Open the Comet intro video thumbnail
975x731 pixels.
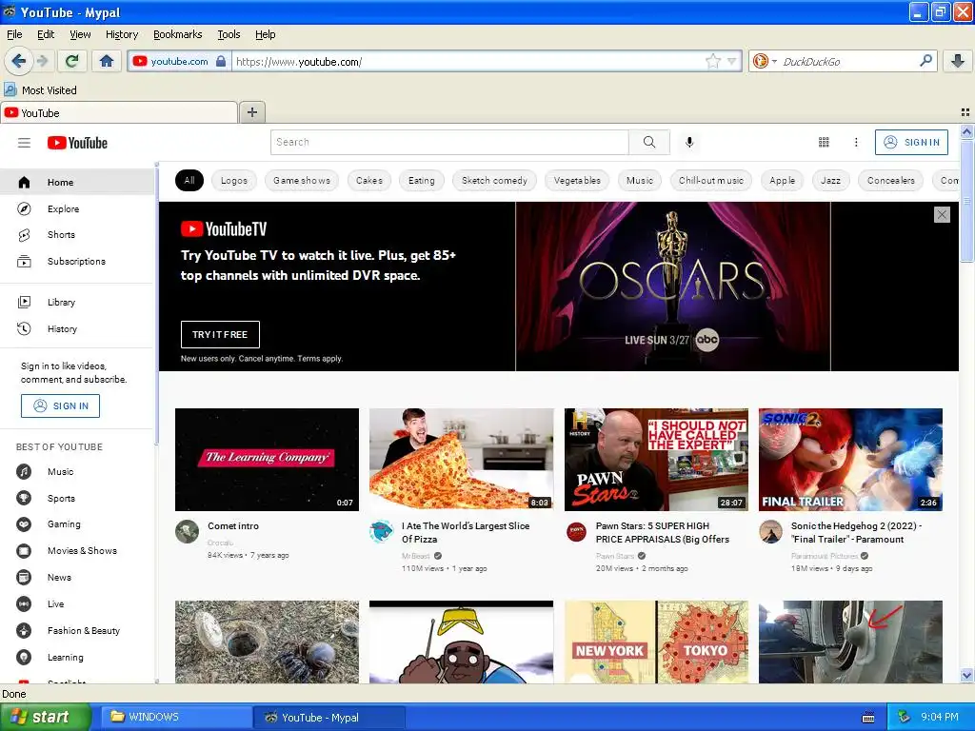tap(267, 460)
